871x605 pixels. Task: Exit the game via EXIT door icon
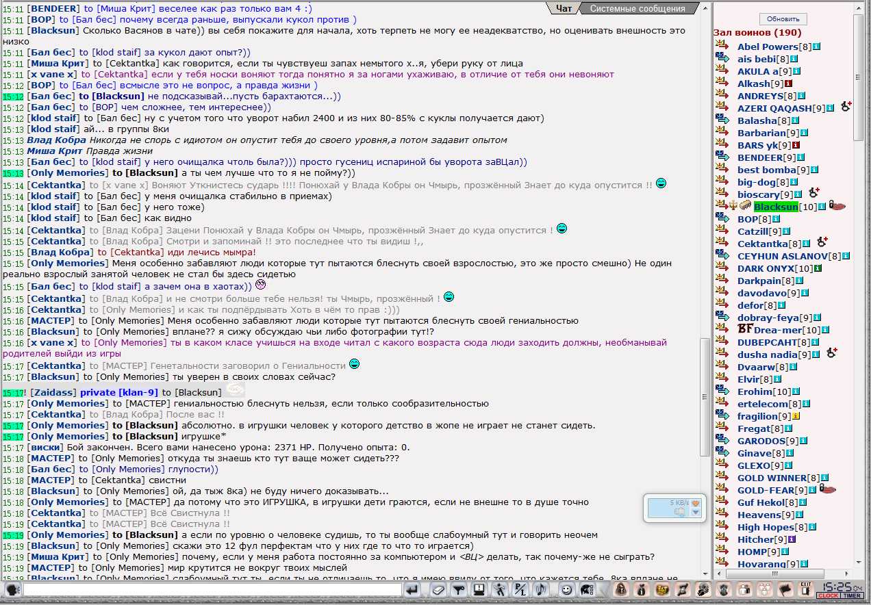807,589
